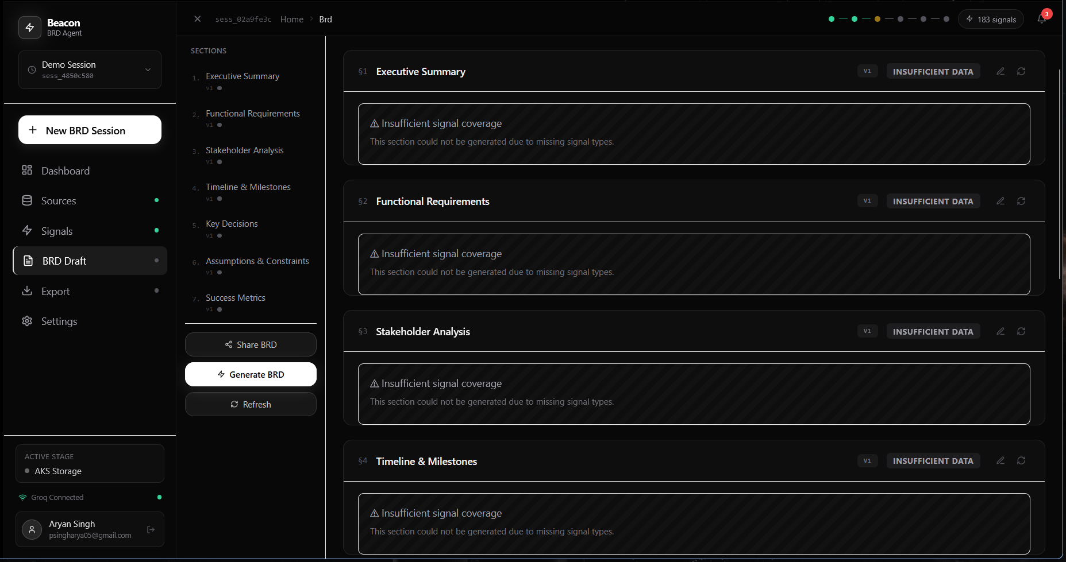Open Signals in the sidebar
Image resolution: width=1066 pixels, height=562 pixels.
point(57,231)
